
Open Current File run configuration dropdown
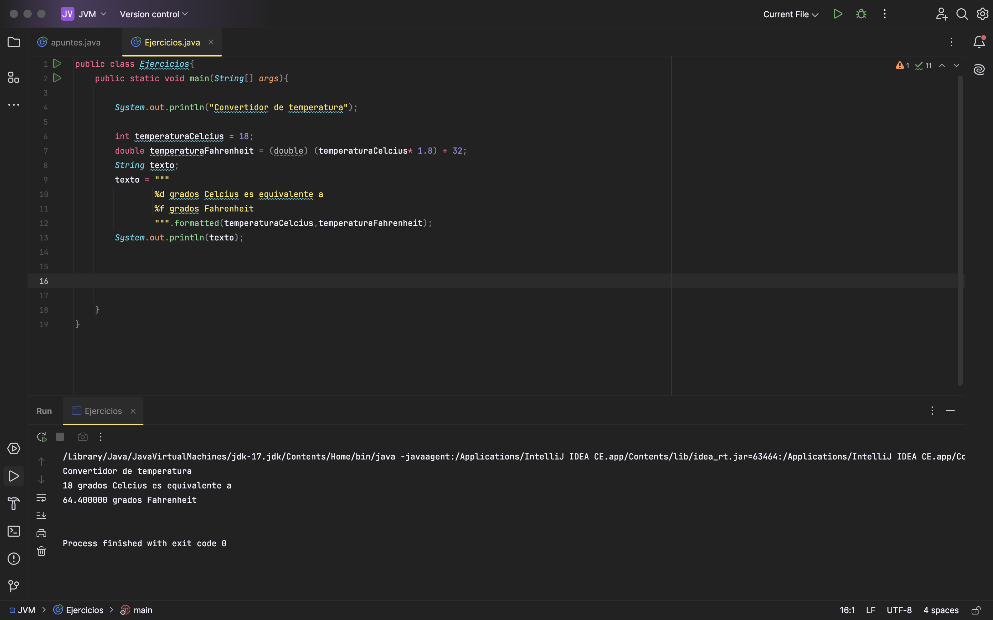790,14
